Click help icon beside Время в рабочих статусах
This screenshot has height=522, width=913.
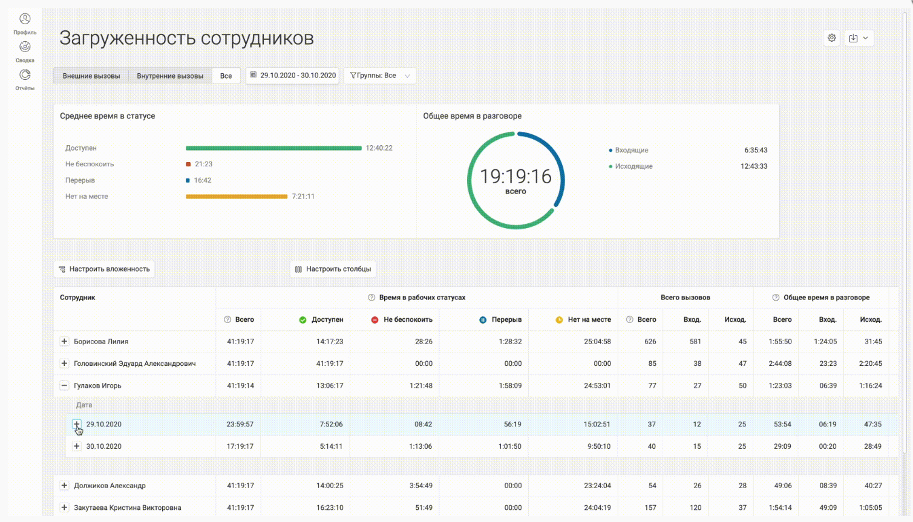coord(371,298)
